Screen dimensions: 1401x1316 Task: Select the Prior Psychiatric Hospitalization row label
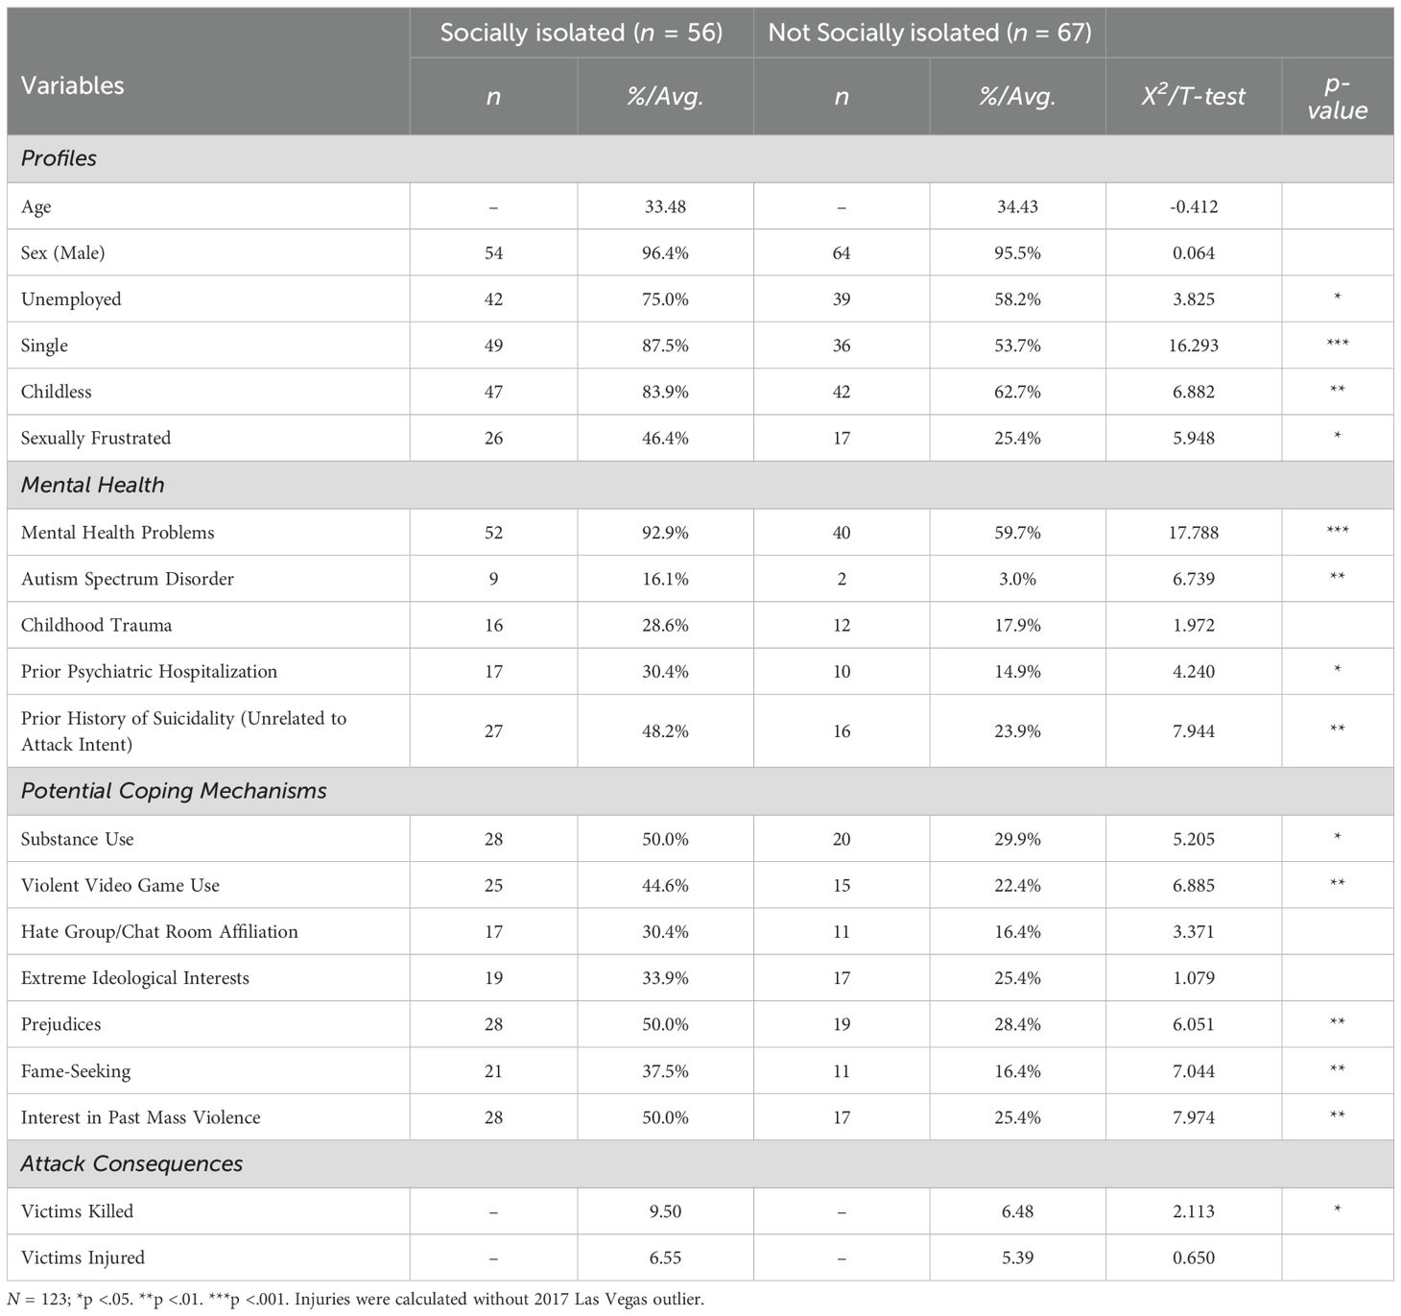point(149,671)
